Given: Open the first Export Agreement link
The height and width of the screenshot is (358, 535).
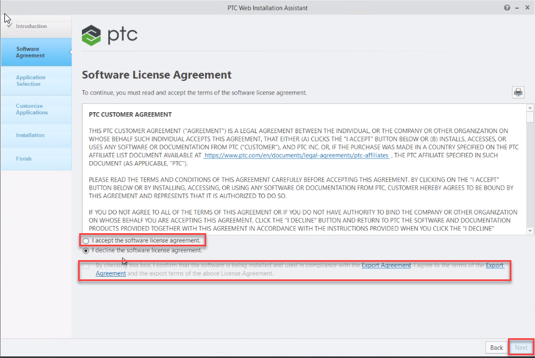Looking at the screenshot, I should 386,265.
